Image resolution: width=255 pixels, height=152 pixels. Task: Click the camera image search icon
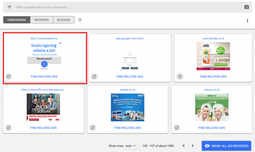pos(246,7)
